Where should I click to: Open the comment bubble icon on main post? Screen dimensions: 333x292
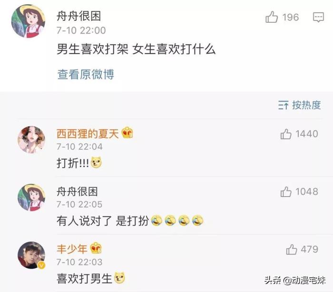318,17
